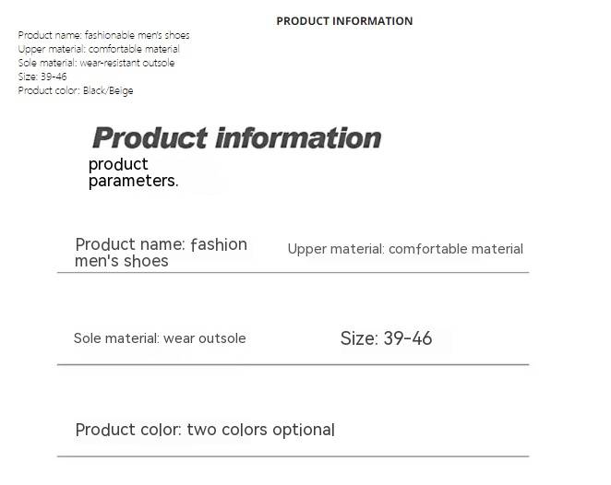
Task: Click 'Sole material: wear outsole' cell
Action: [160, 338]
